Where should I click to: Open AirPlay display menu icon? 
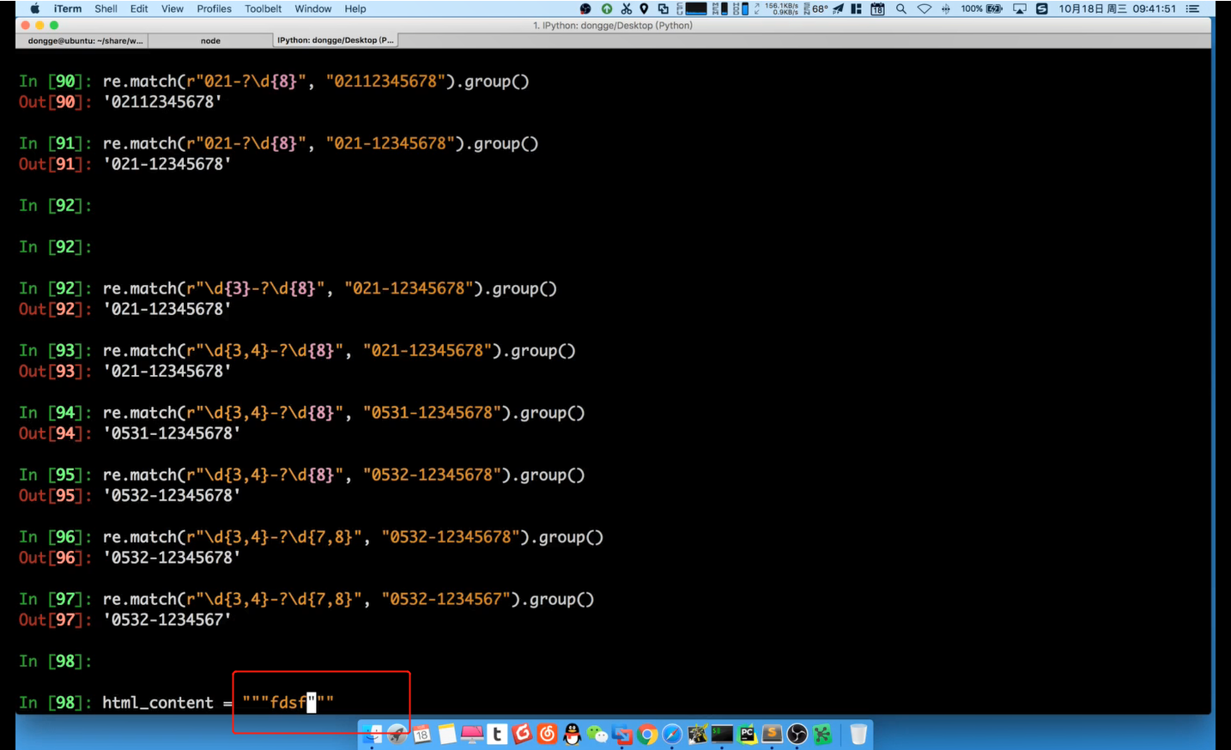[1019, 9]
